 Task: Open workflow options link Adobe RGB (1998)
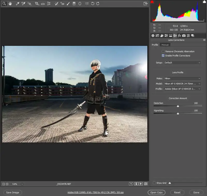click(95, 192)
